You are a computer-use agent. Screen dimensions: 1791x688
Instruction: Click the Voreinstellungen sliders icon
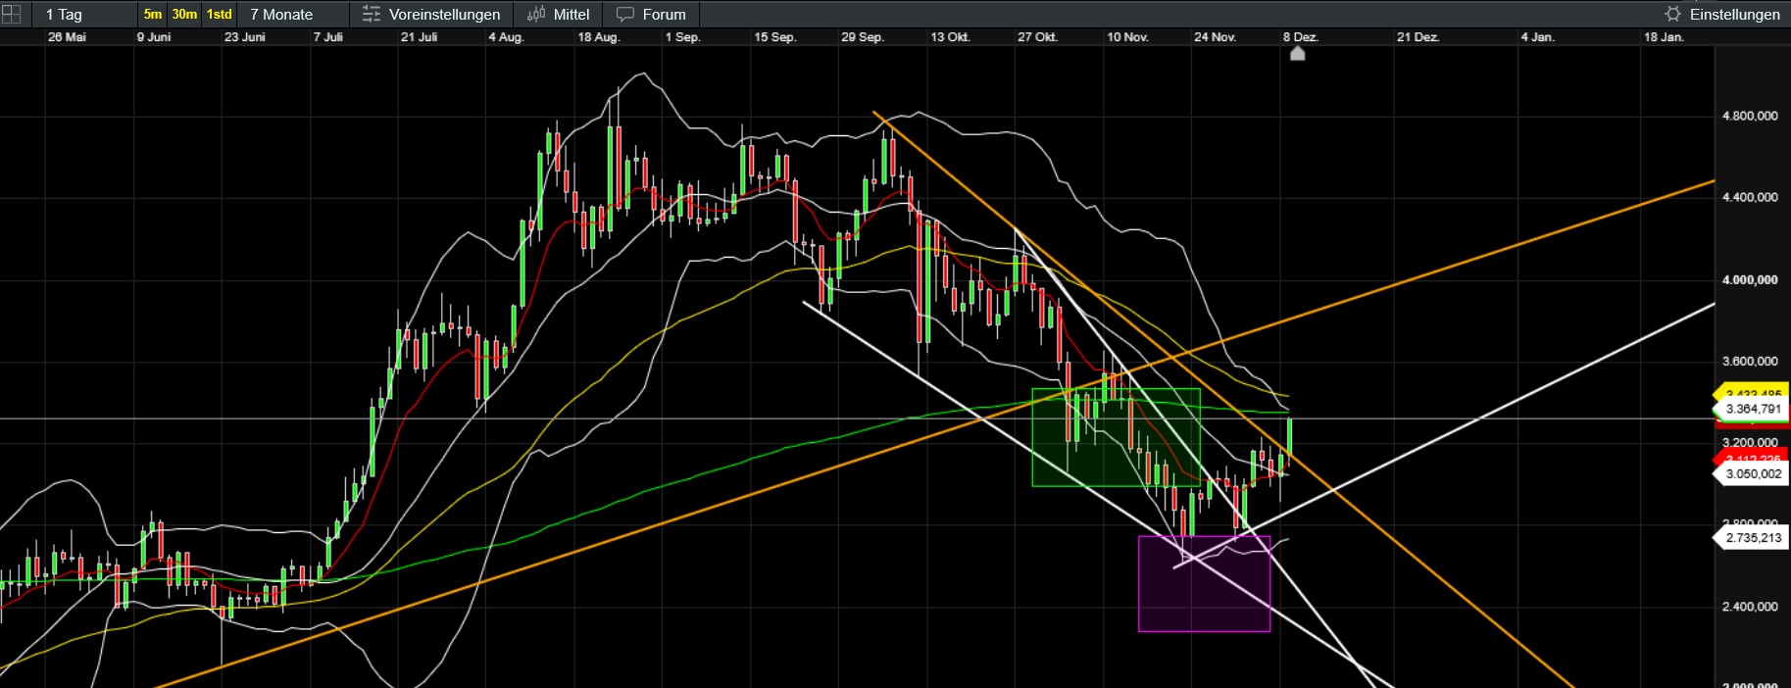tap(372, 14)
